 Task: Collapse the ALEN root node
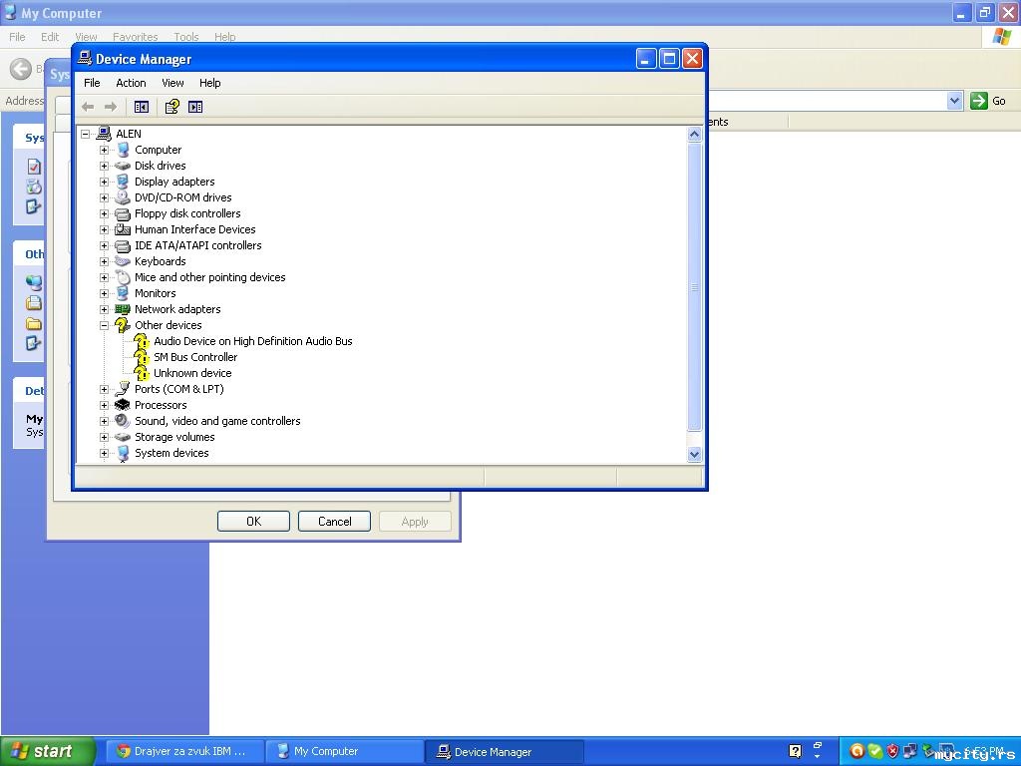tap(86, 134)
